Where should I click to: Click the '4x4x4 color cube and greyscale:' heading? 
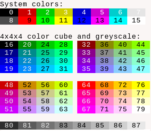click(x=70, y=37)
